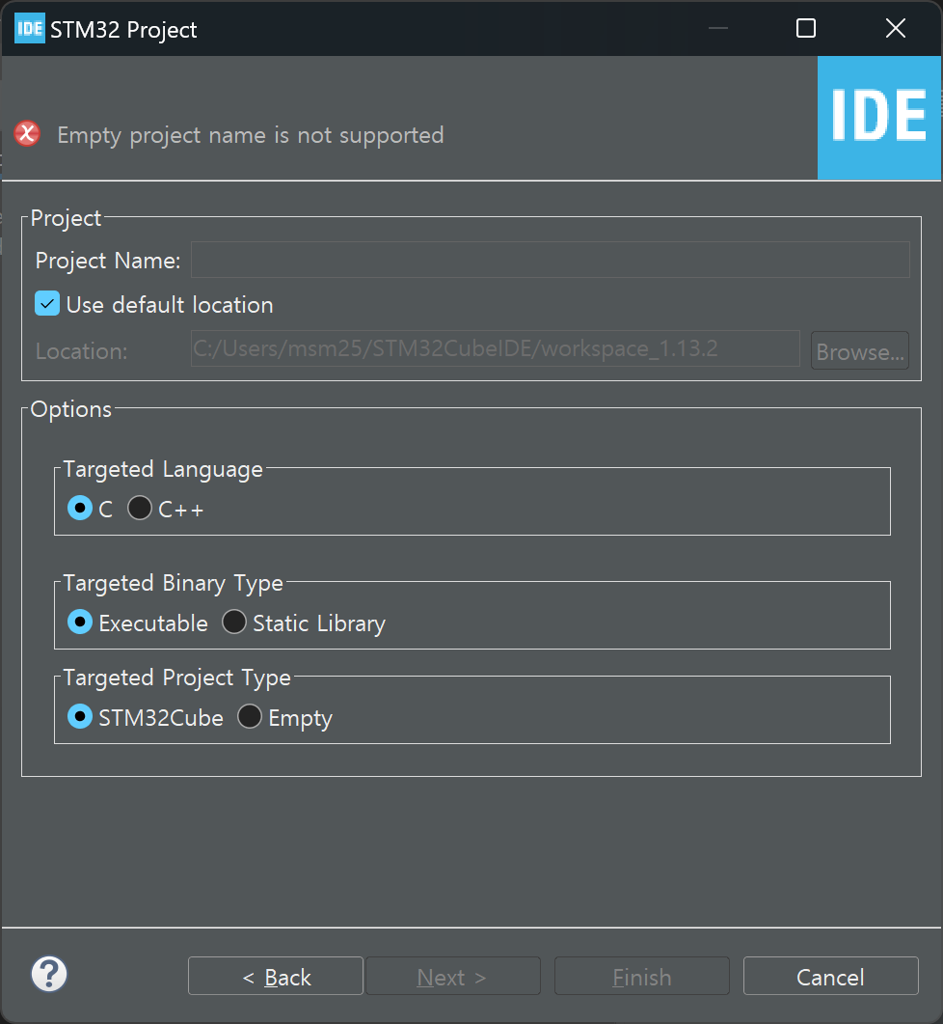
Task: Click the 'Targeted Project Type' group title
Action: [x=176, y=678]
